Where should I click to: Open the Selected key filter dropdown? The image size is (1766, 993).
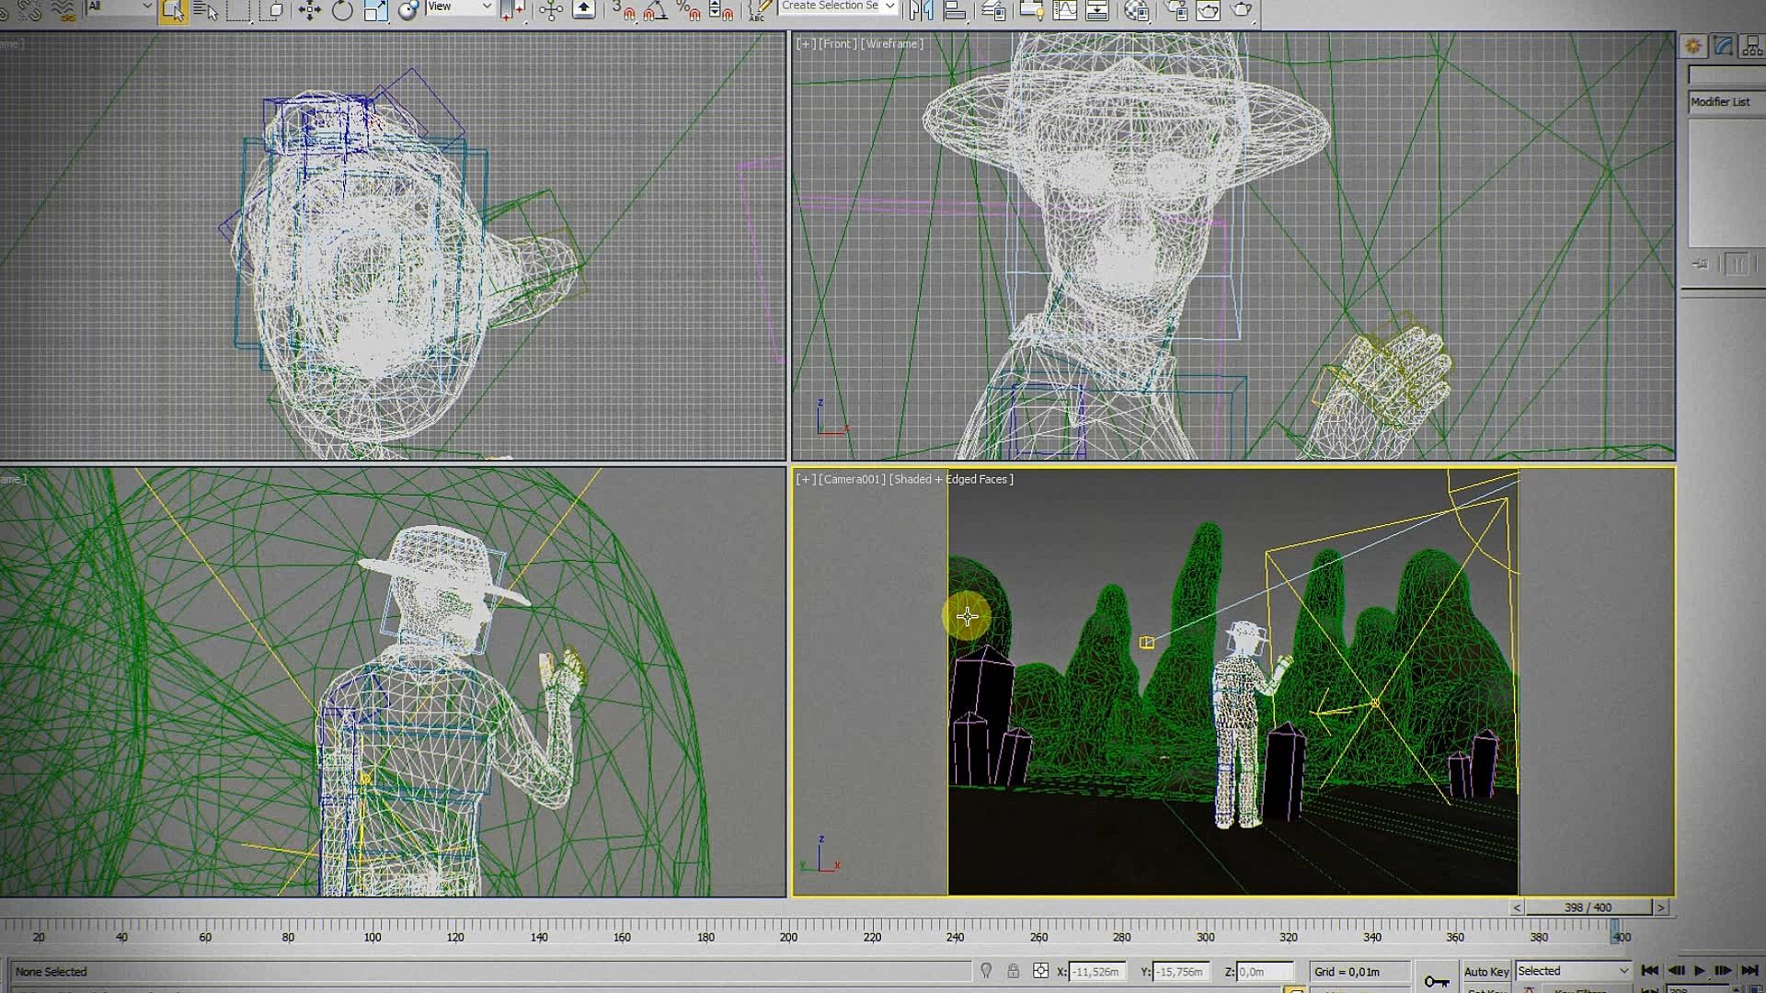pos(1573,971)
